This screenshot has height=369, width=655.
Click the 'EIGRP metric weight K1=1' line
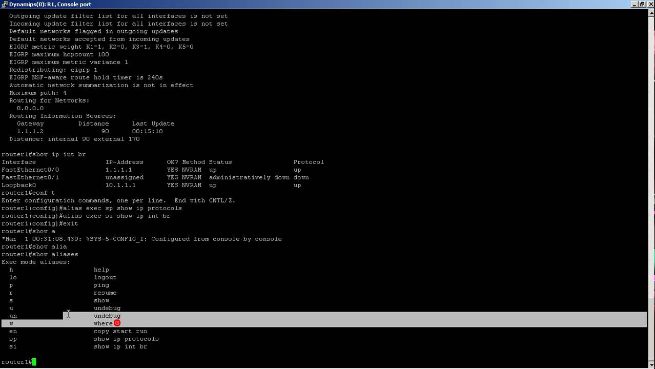pyautogui.click(x=101, y=47)
